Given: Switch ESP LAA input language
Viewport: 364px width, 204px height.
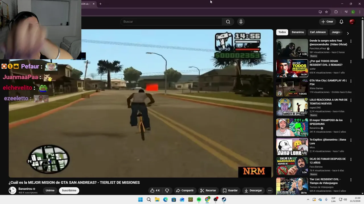Looking at the screenshot, I should 333,199.
